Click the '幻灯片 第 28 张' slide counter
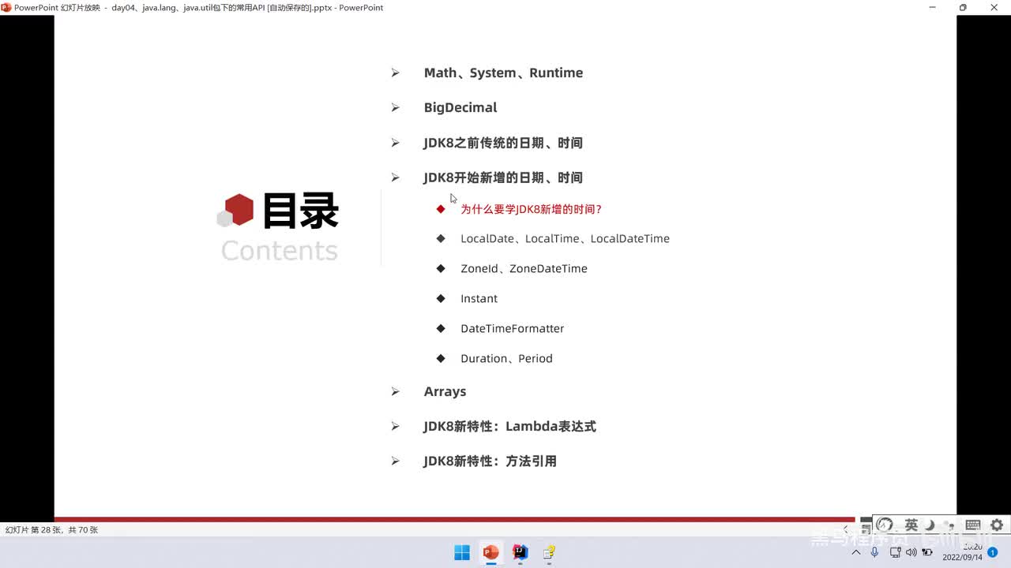 coord(52,530)
